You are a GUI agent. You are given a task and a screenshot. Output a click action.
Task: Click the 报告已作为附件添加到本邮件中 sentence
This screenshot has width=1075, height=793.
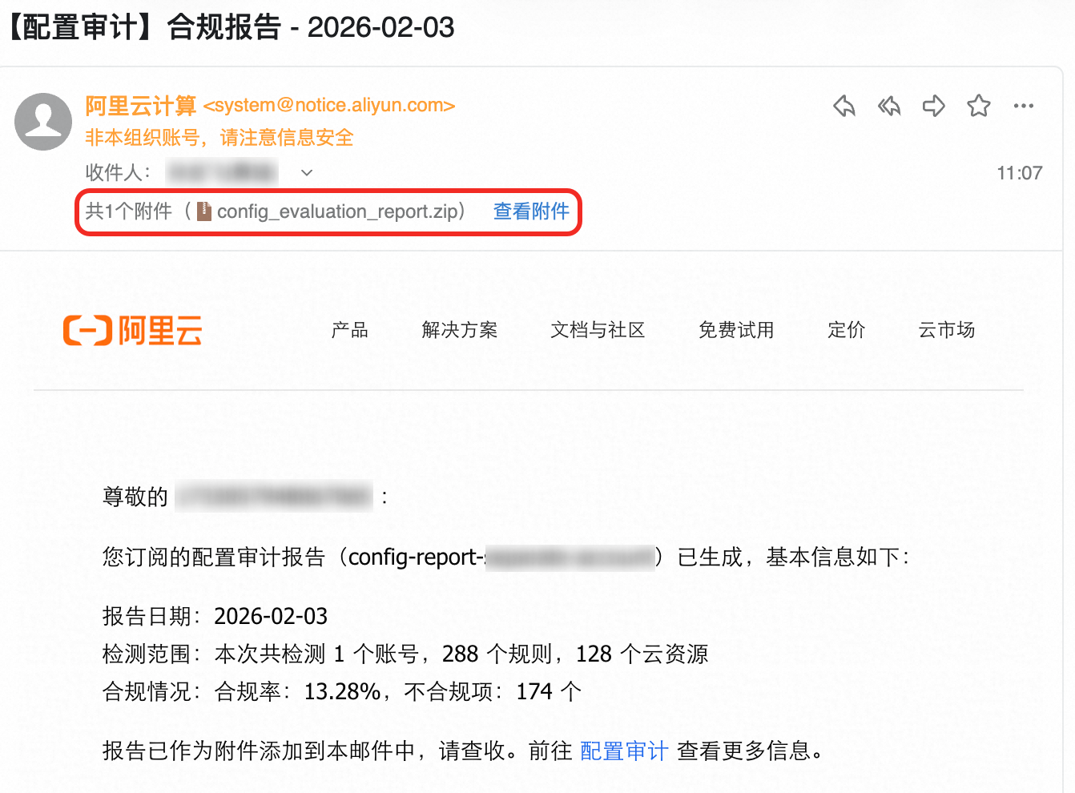(463, 751)
